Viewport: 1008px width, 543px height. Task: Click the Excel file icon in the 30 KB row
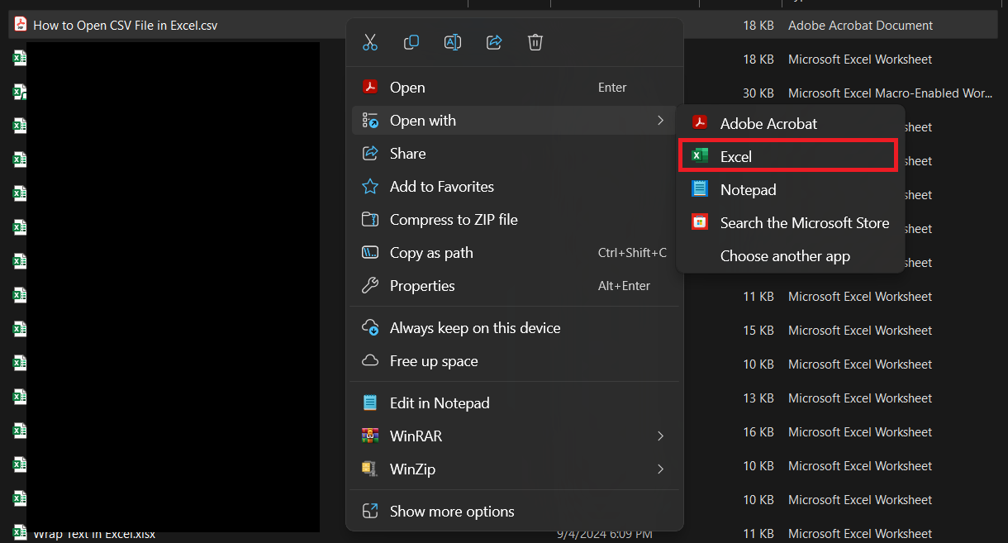[x=20, y=92]
